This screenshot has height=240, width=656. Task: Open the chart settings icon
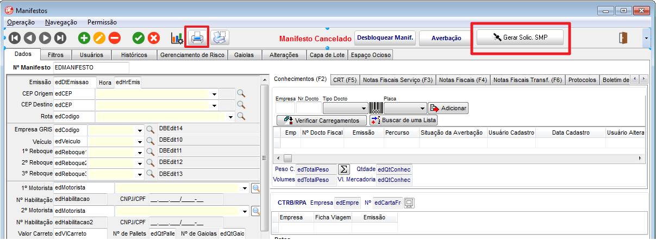click(177, 38)
